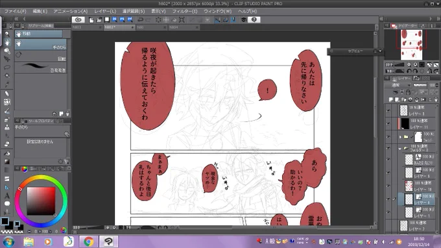This screenshot has width=441, height=248.
Task: Open the ファイル(F) menu
Action: 15,11
